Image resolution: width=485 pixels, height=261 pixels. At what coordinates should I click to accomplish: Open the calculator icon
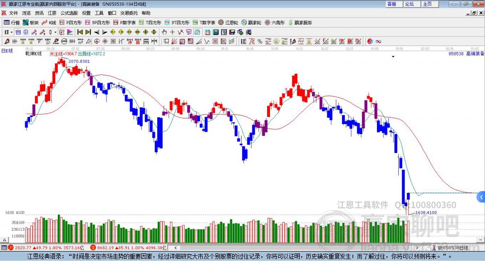click(216, 32)
